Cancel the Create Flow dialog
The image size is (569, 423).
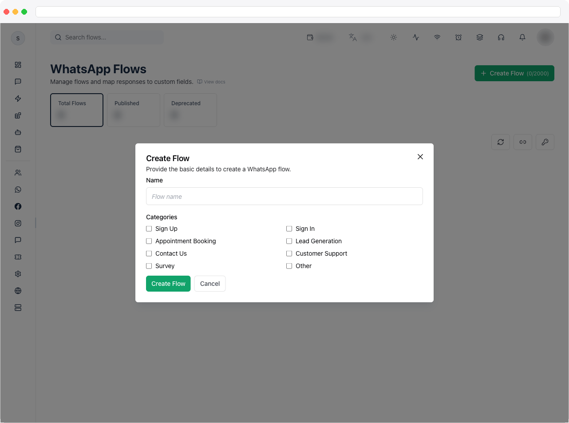210,284
